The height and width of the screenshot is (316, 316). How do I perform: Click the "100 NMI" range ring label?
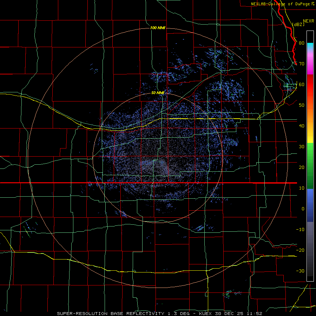158,28
